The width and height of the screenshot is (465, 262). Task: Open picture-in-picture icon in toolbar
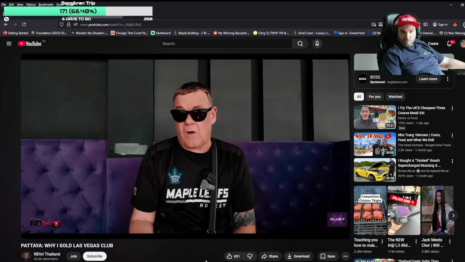[x=374, y=24]
